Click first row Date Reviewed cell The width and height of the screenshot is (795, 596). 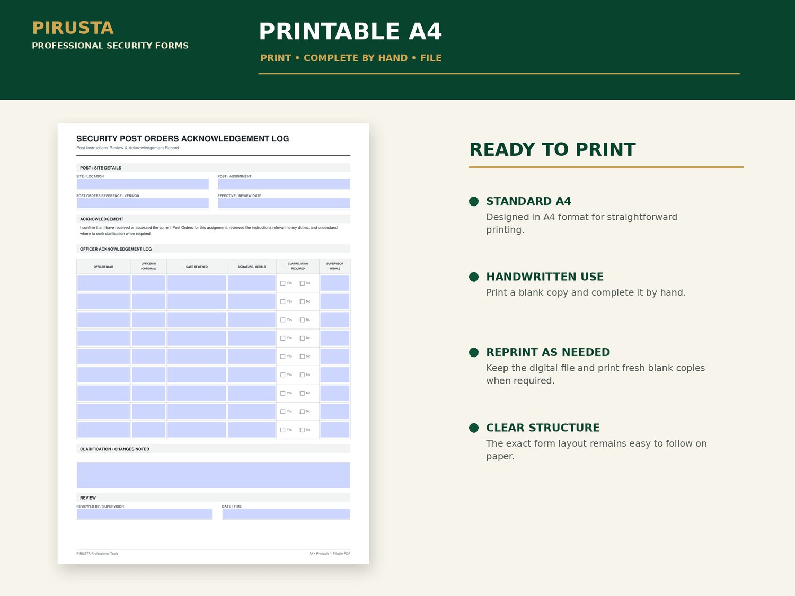(x=197, y=283)
